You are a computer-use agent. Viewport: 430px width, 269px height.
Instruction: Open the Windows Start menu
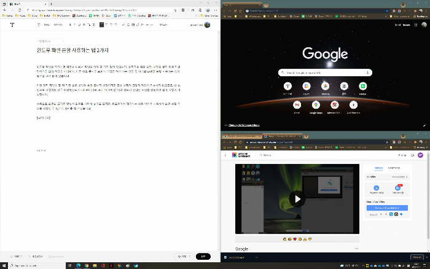point(4,265)
